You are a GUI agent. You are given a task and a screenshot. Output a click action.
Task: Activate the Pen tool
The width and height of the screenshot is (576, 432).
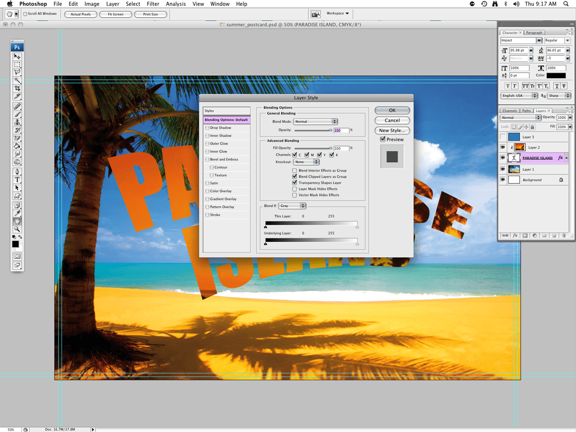coord(17,171)
